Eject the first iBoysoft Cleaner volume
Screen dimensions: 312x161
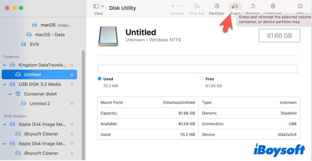point(72,134)
